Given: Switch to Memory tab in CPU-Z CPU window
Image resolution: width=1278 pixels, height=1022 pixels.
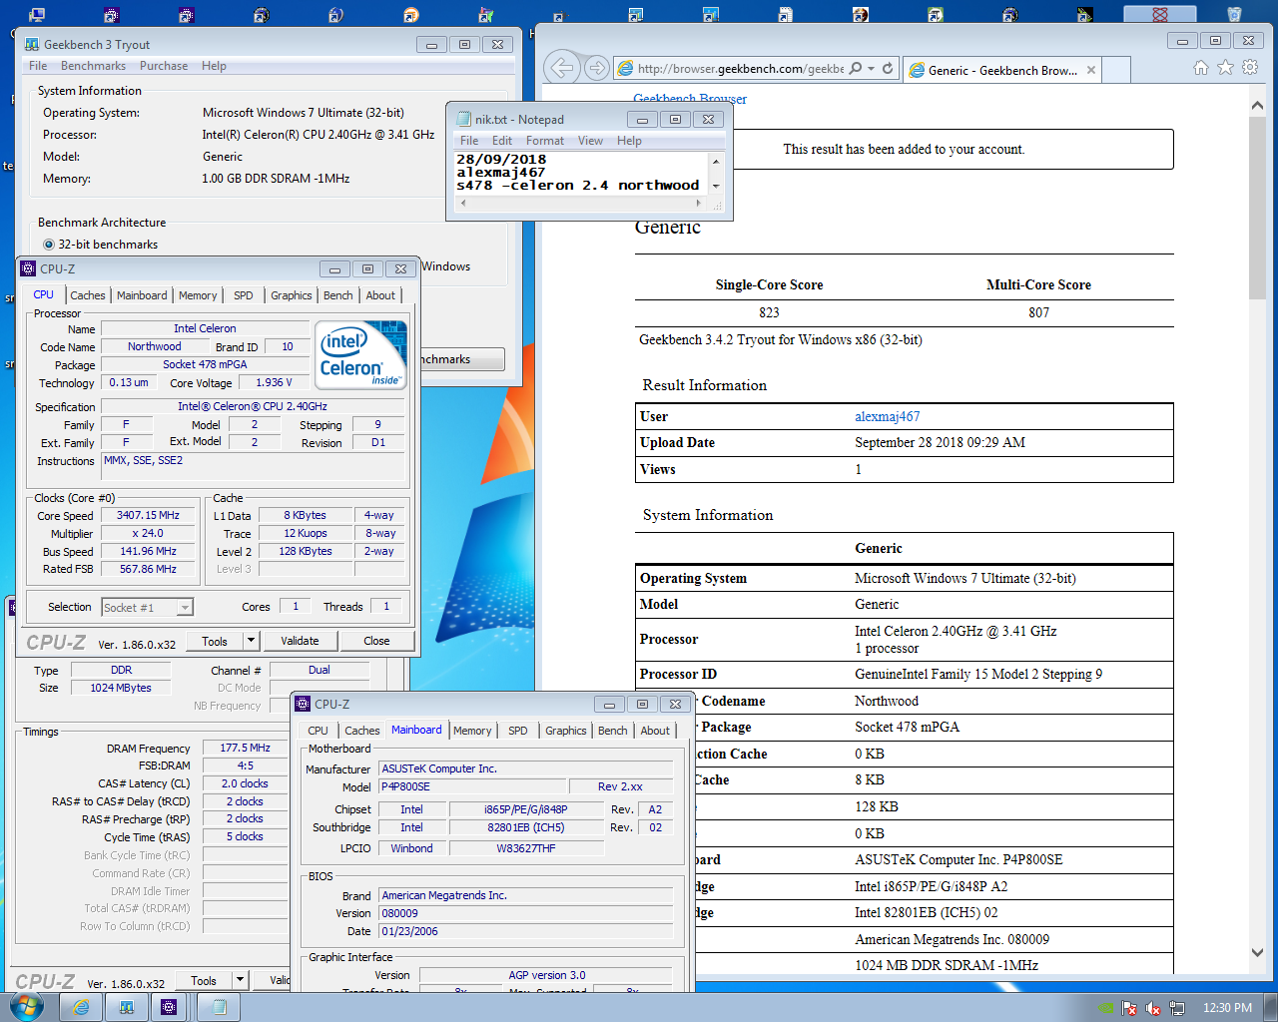Looking at the screenshot, I should pyautogui.click(x=198, y=295).
